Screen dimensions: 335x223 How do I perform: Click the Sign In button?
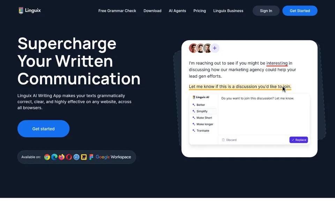click(266, 11)
